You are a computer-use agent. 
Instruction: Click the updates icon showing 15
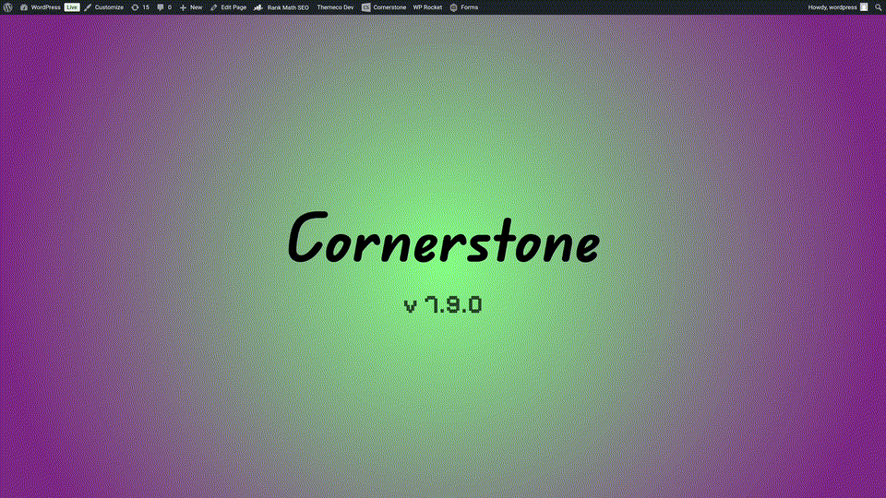pyautogui.click(x=140, y=7)
